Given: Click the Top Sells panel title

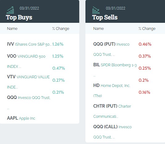Looking at the screenshot, I should click(x=105, y=18).
